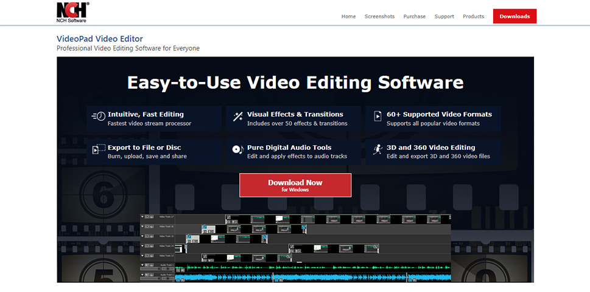Click the Pure Digital Audio Tools heading
Viewport: 590px width, 292px height.
289,148
